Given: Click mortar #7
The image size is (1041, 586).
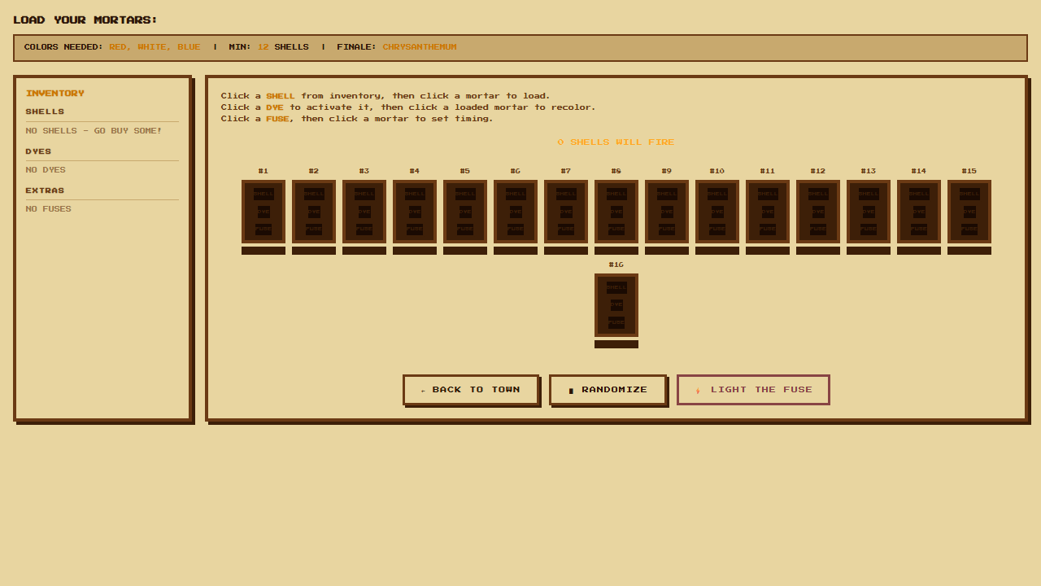Looking at the screenshot, I should (x=566, y=212).
